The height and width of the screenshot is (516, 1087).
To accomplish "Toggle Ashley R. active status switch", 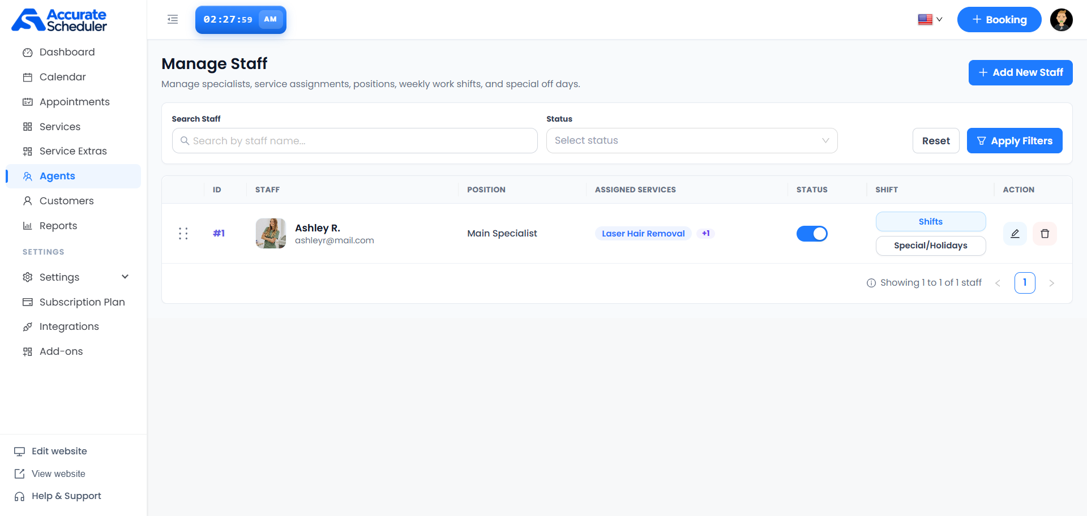I will [x=812, y=234].
